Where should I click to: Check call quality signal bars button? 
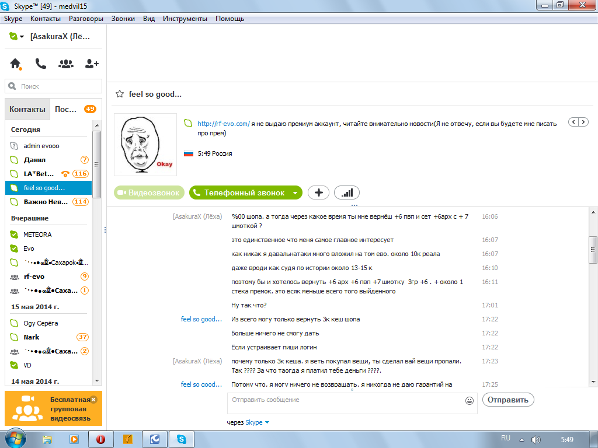[x=347, y=192]
